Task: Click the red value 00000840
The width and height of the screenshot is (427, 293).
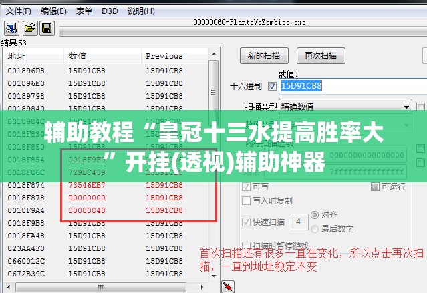Action: click(87, 210)
